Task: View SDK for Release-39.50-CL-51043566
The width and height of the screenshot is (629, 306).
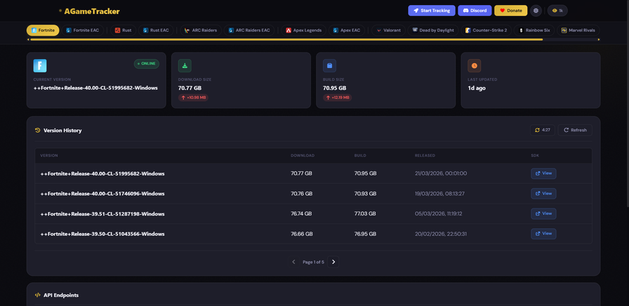Action: point(543,234)
